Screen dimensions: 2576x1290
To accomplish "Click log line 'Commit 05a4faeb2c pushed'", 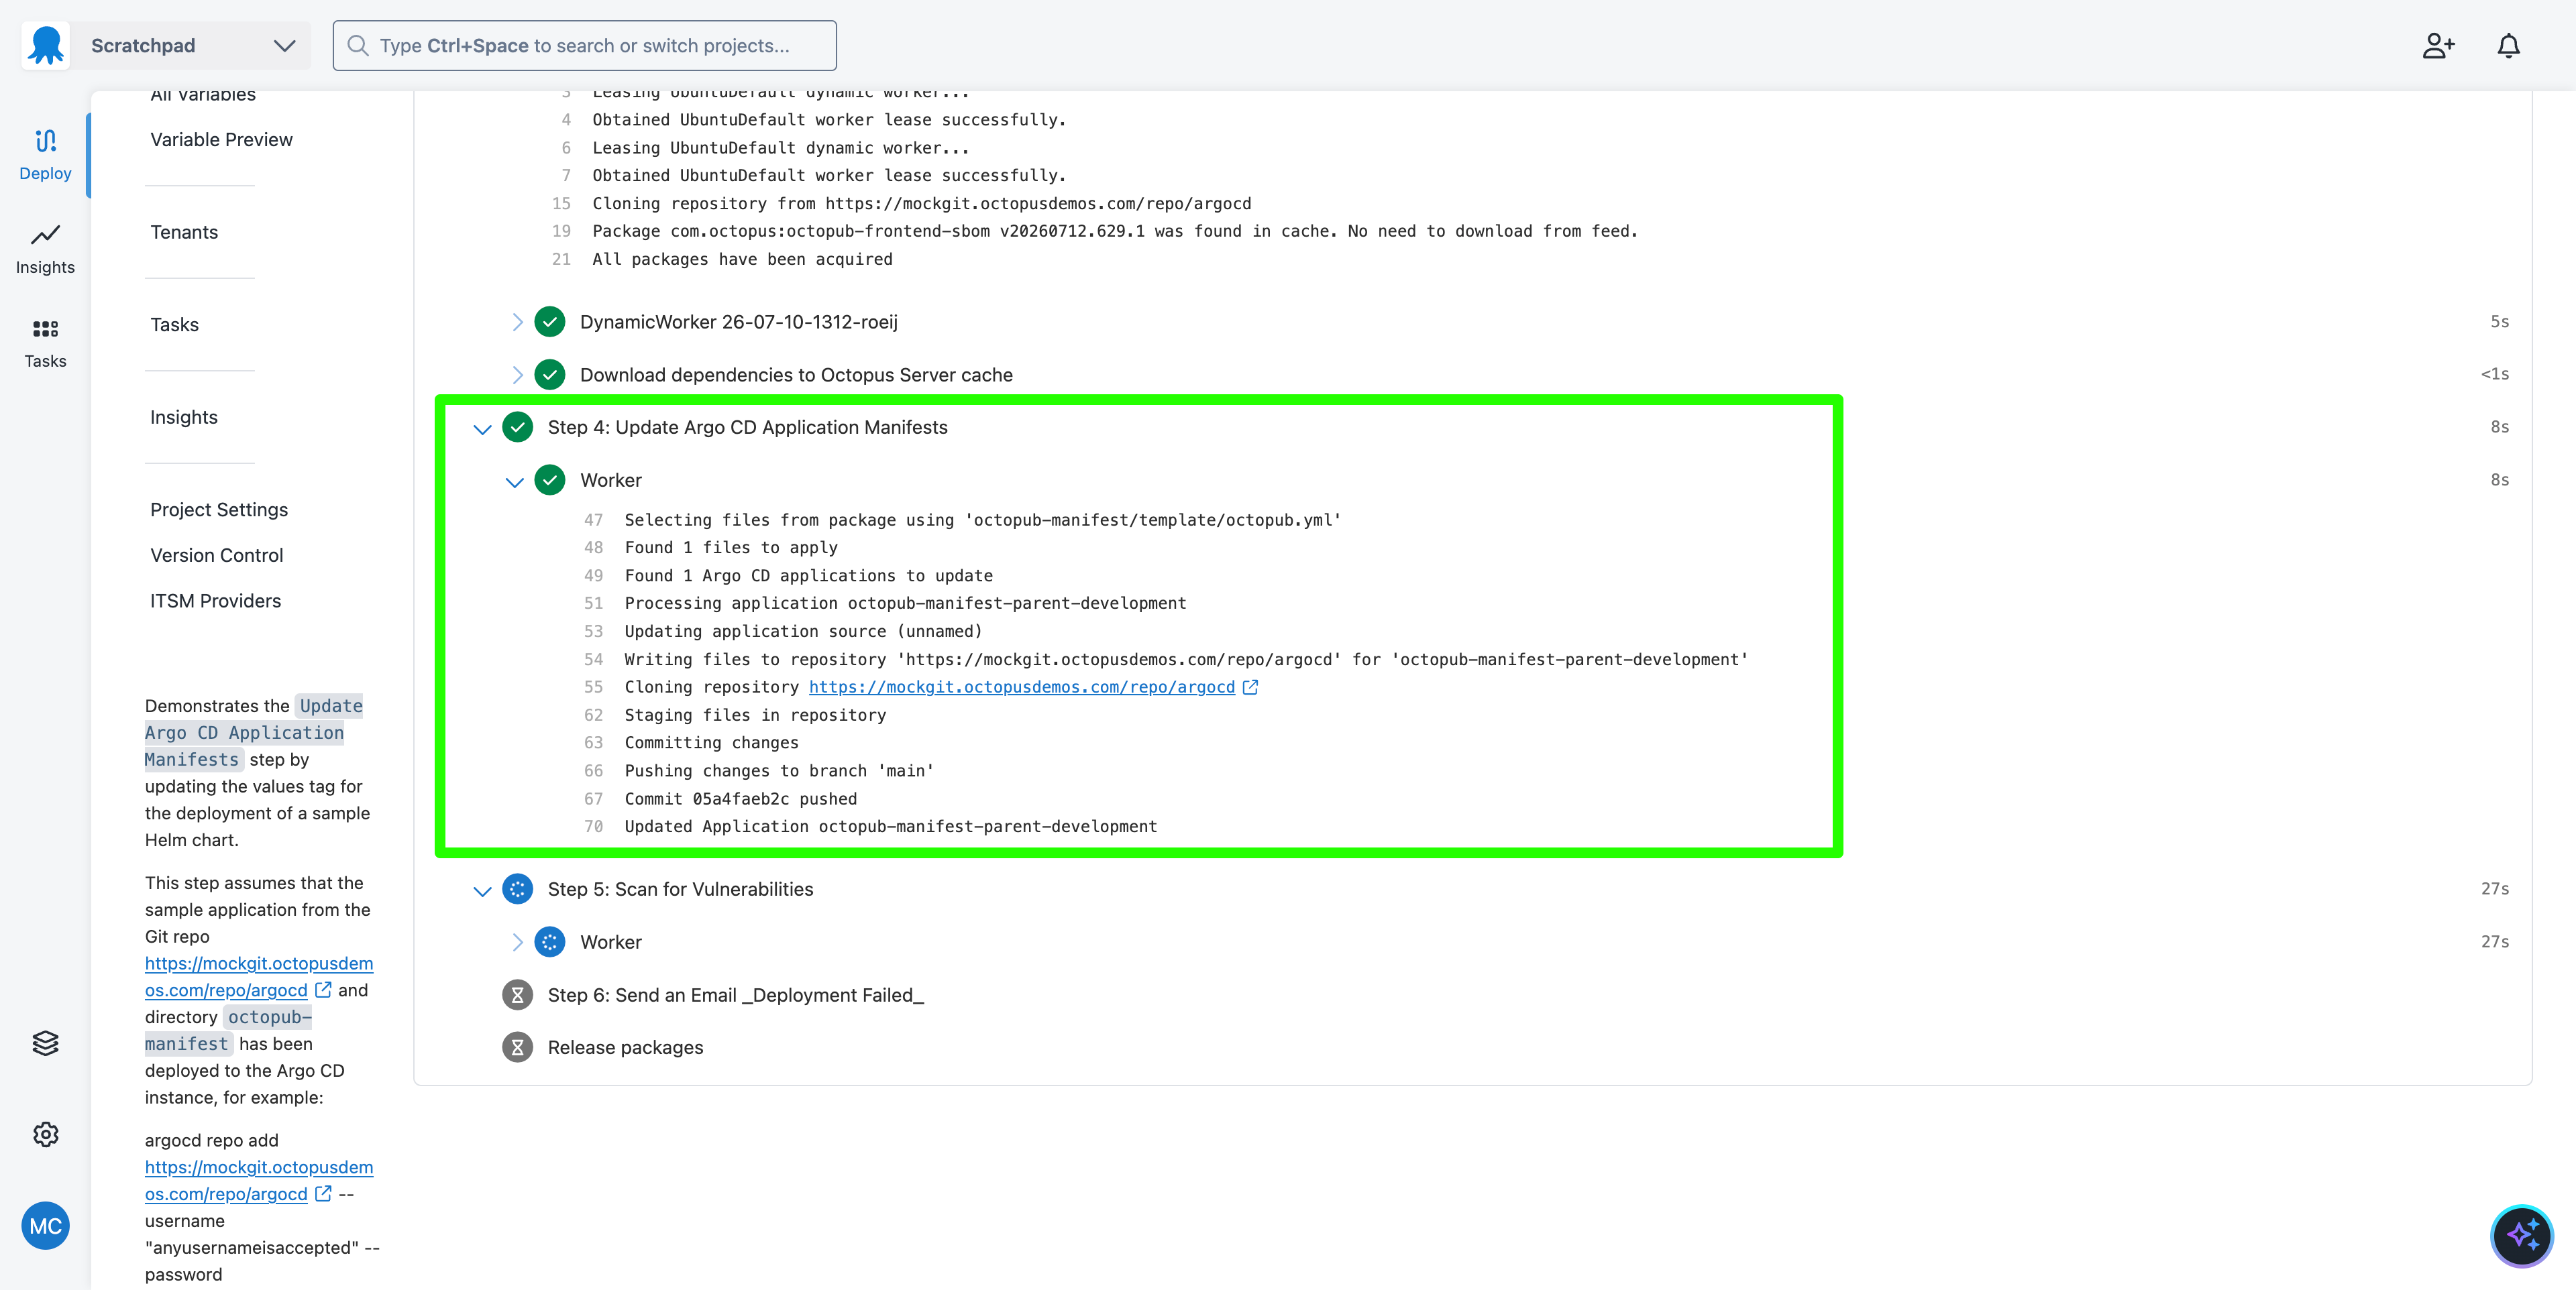I will (x=740, y=799).
